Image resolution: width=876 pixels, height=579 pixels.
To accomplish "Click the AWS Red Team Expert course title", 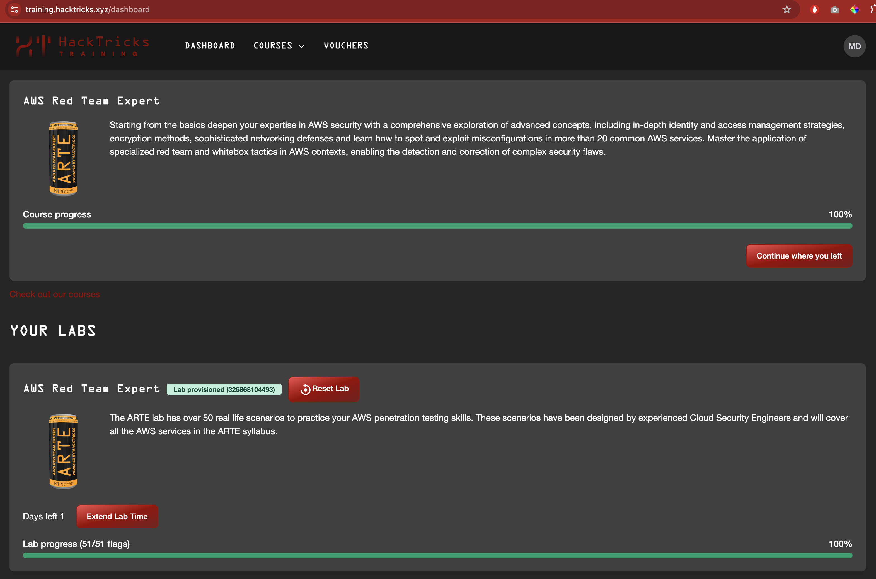I will tap(91, 101).
